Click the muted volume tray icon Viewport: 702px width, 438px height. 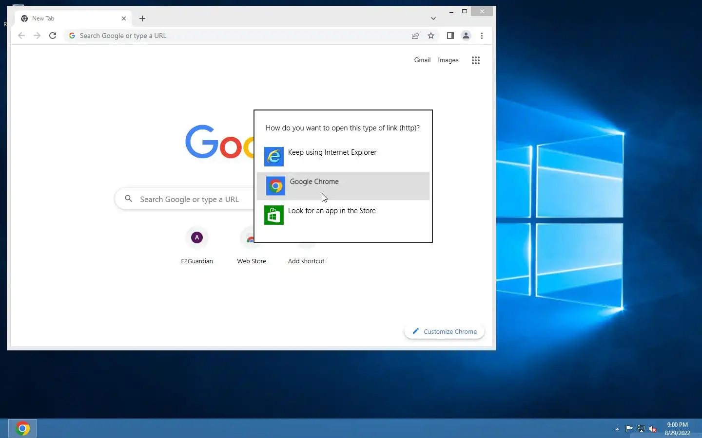click(653, 429)
